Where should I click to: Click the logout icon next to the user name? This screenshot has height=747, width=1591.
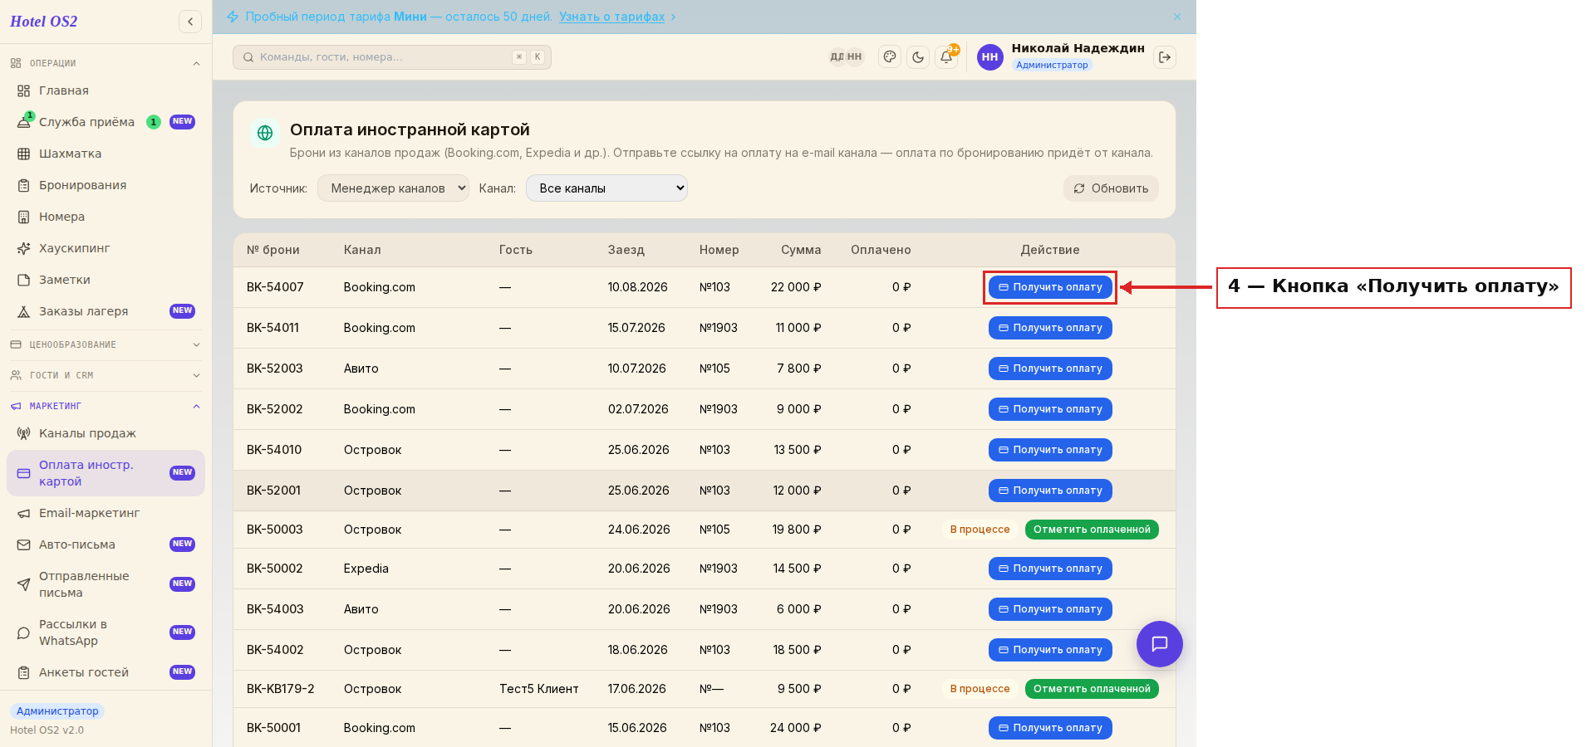click(1165, 57)
